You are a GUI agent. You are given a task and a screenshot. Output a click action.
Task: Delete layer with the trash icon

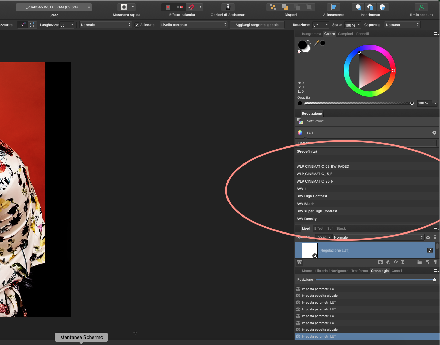(x=435, y=262)
